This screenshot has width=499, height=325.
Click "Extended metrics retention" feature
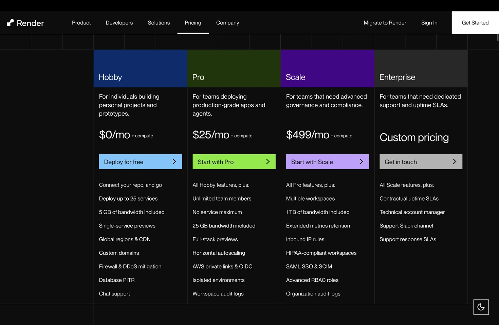click(x=318, y=226)
